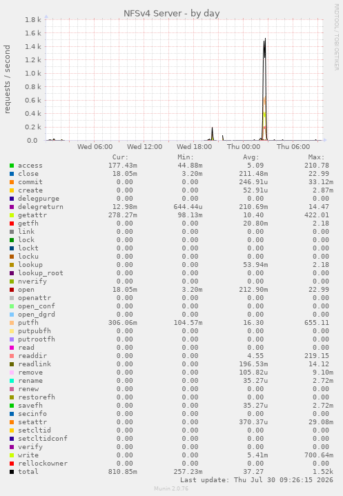Click the 1.8 k y-axis tick label
Screen dimensions: 343x496
click(33, 19)
